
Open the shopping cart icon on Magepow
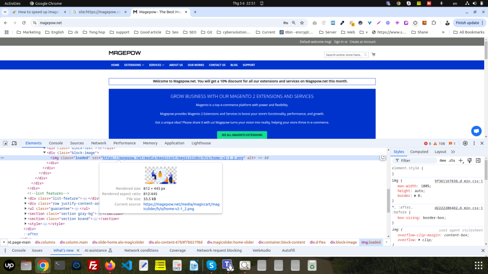point(374,55)
